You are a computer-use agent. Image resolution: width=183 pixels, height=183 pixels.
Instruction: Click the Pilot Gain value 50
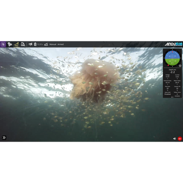tap(167, 88)
